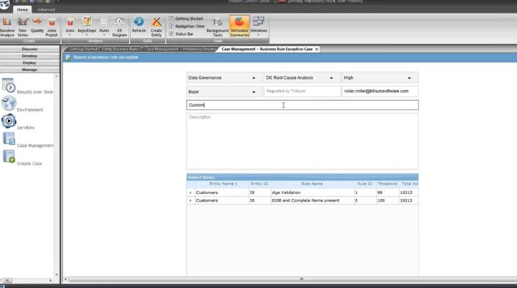Open the Windows ribbon menu
The height and width of the screenshot is (288, 517).
click(x=258, y=26)
